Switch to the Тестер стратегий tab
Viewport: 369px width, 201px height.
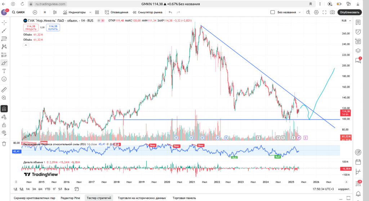pos(99,198)
